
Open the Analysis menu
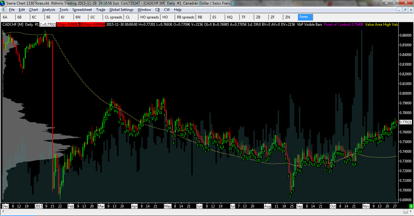click(x=49, y=10)
